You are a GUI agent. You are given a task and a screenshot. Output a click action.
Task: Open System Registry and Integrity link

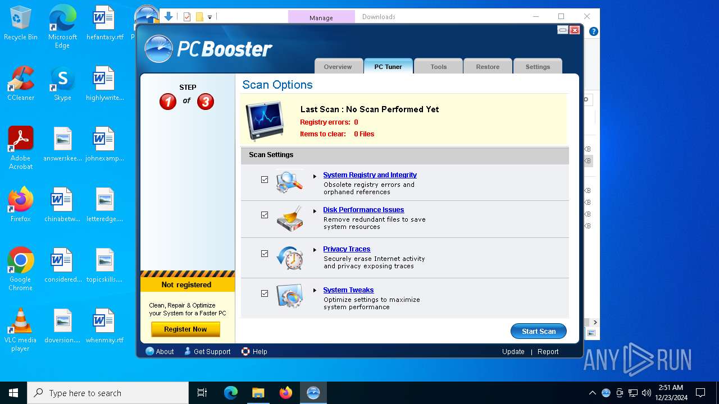tap(370, 175)
